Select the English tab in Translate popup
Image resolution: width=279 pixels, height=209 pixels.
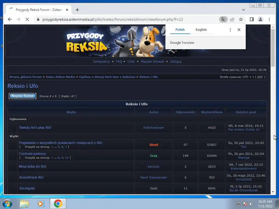[201, 30]
